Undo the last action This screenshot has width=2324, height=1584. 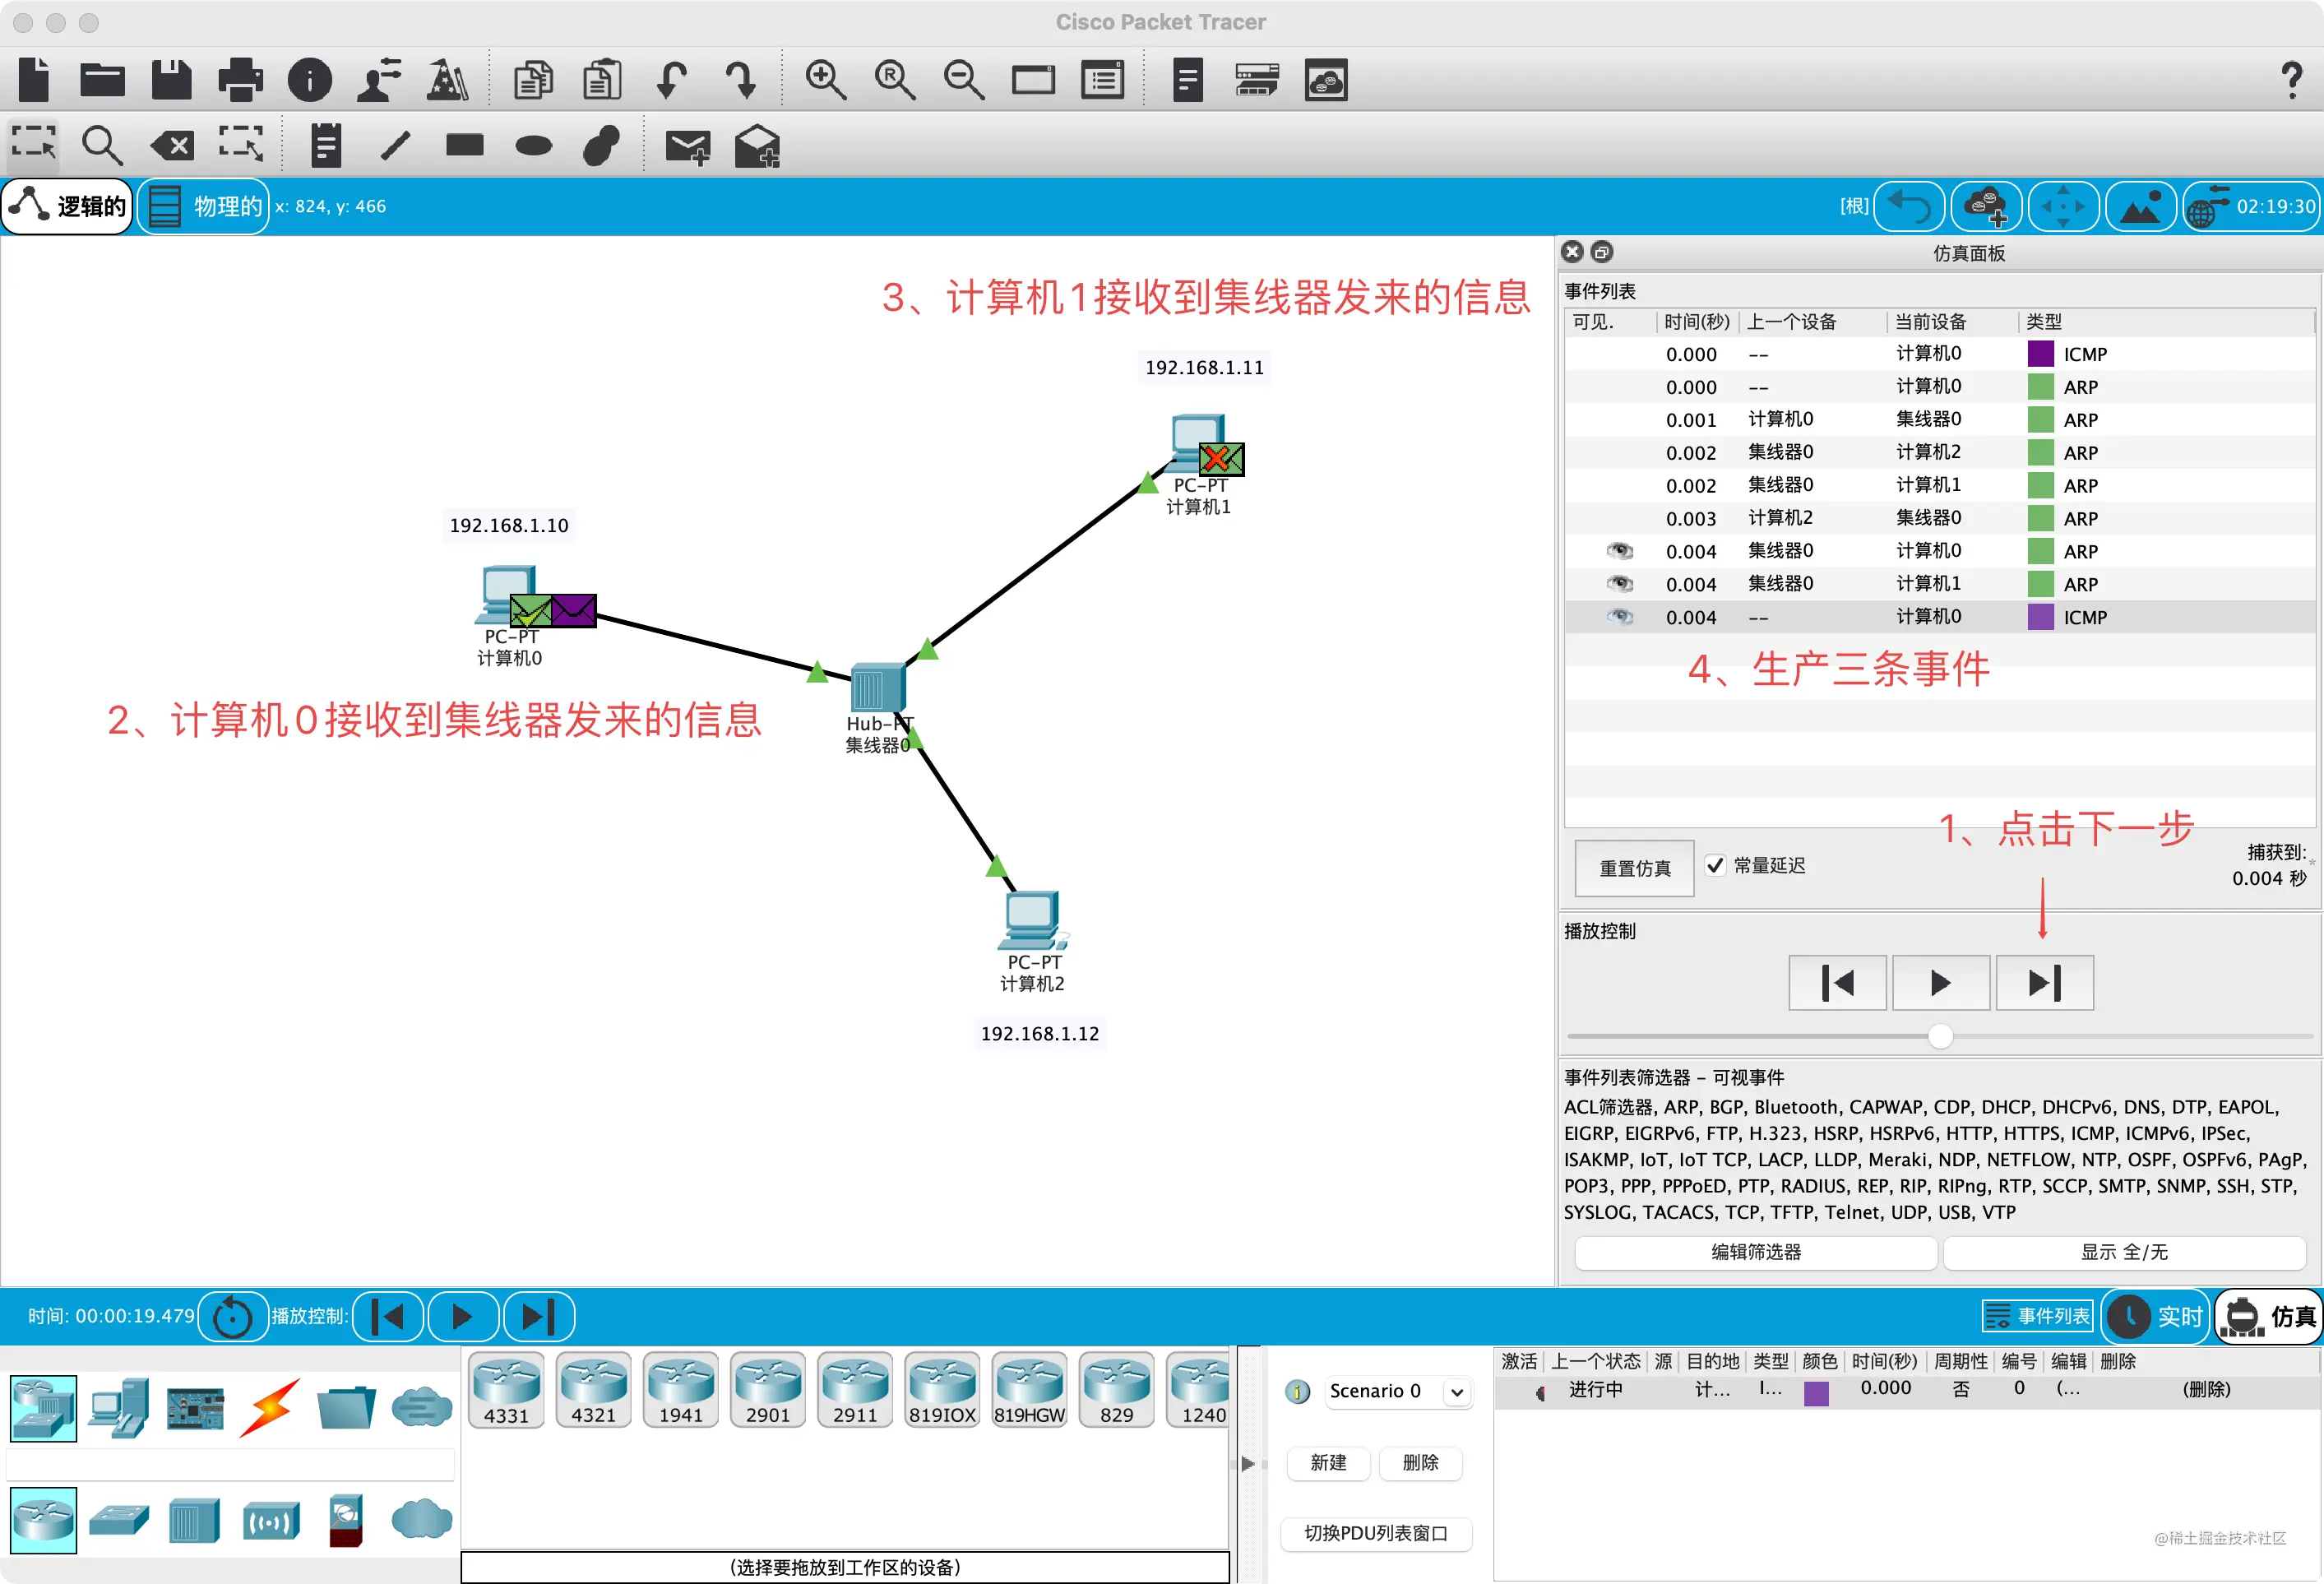671,80
